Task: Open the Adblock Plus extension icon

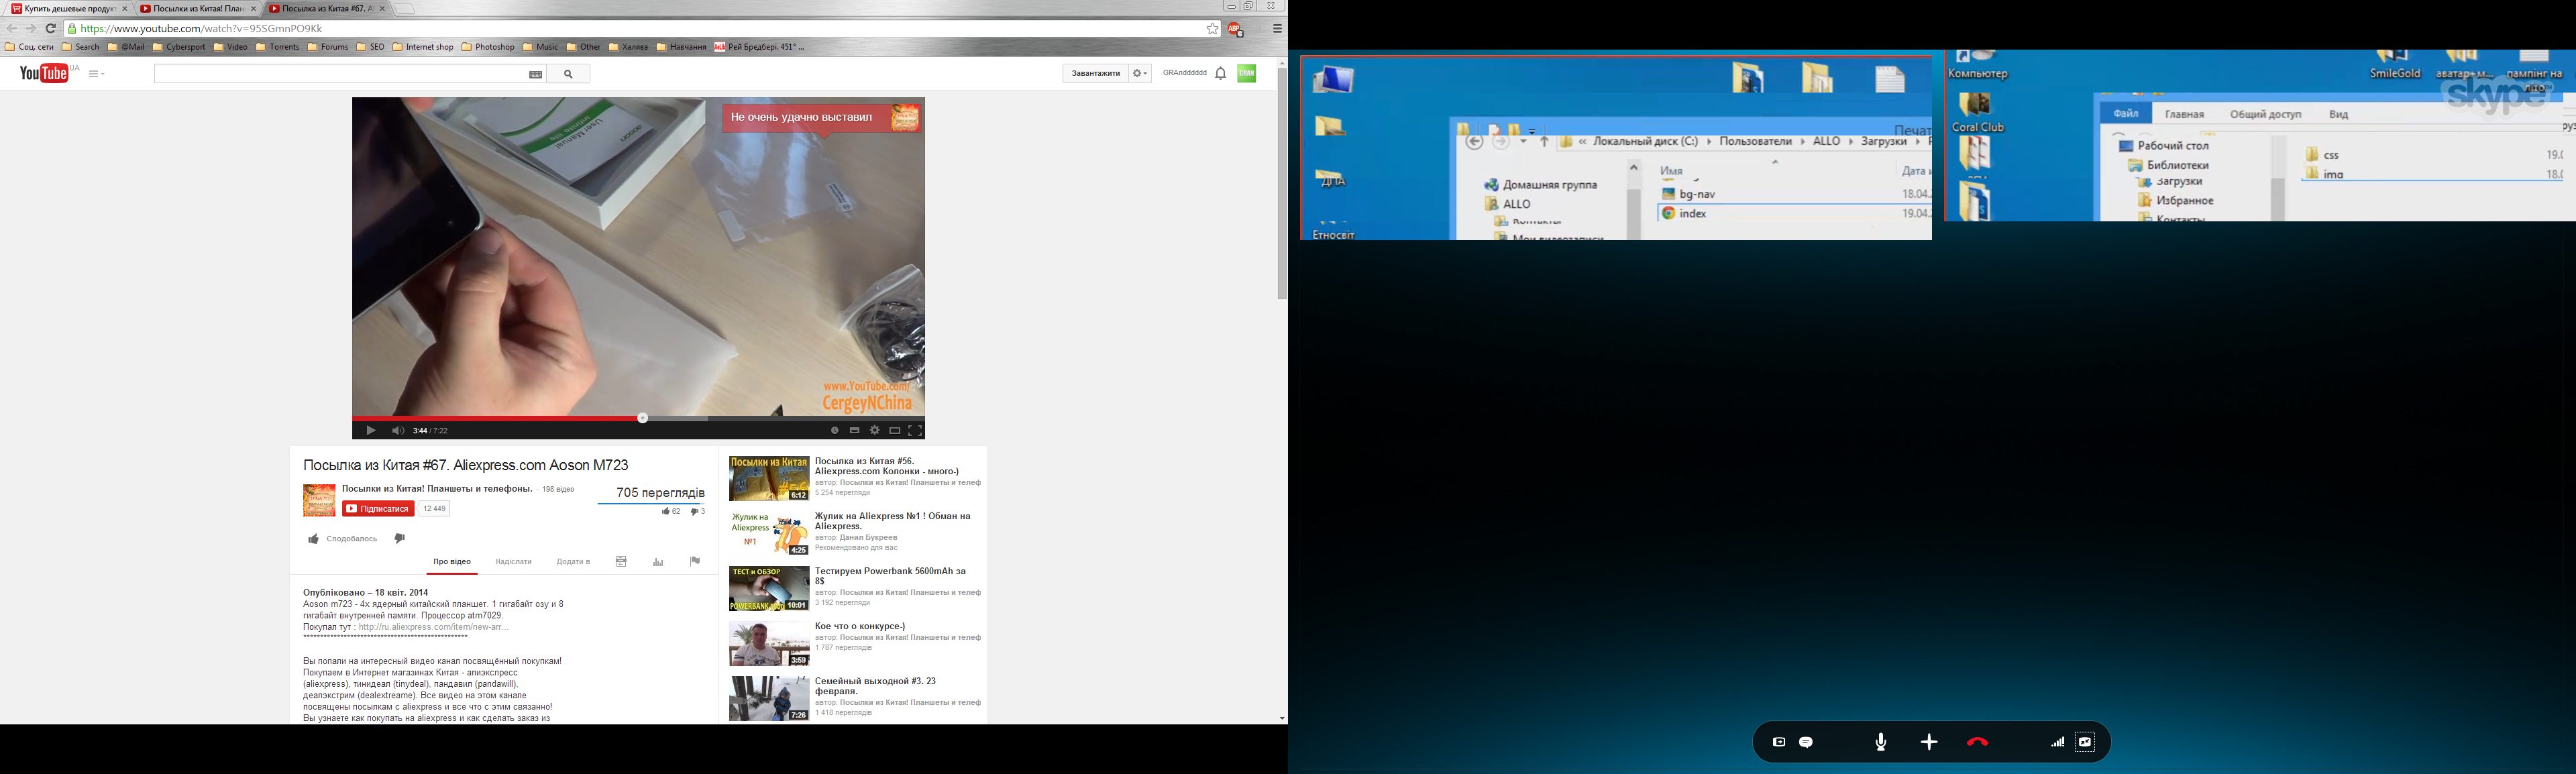Action: click(x=1235, y=29)
